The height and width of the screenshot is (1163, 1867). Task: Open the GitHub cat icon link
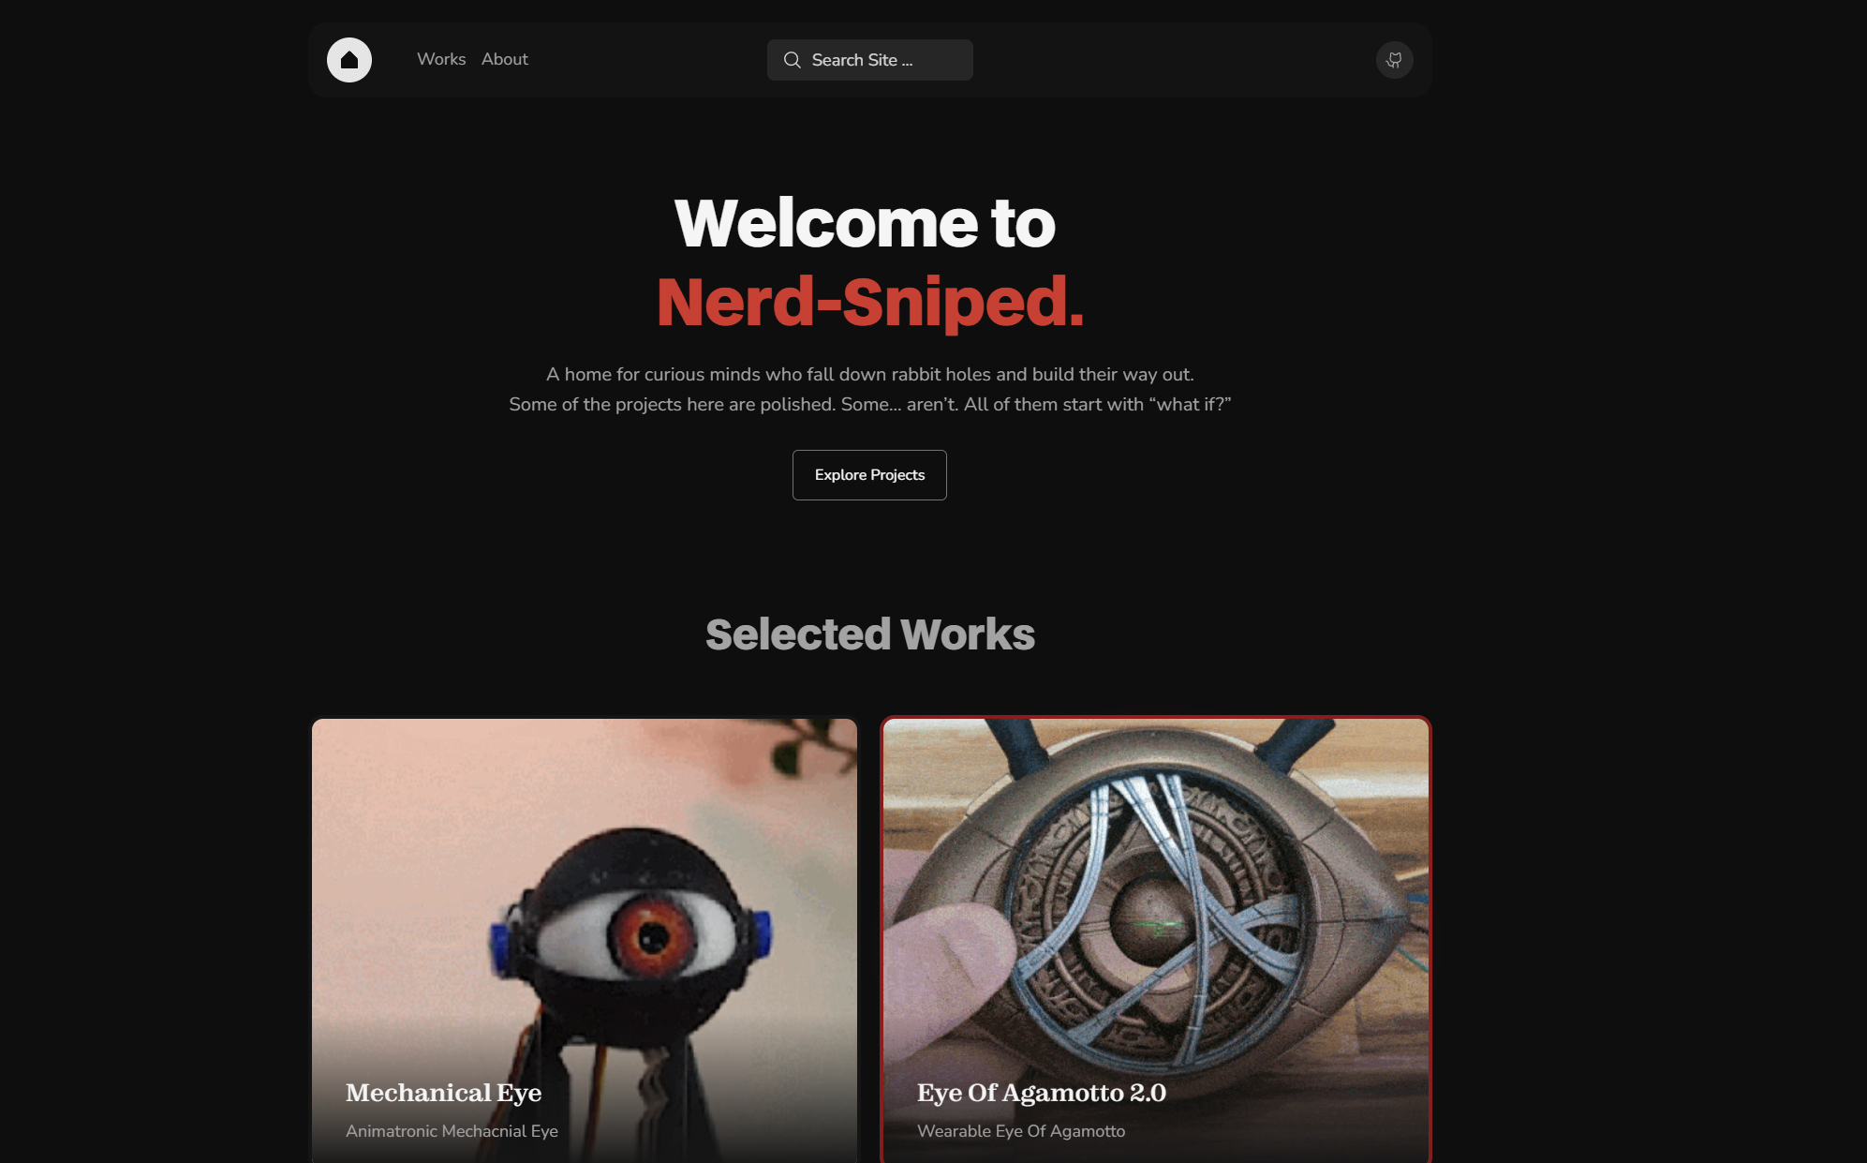1394,60
